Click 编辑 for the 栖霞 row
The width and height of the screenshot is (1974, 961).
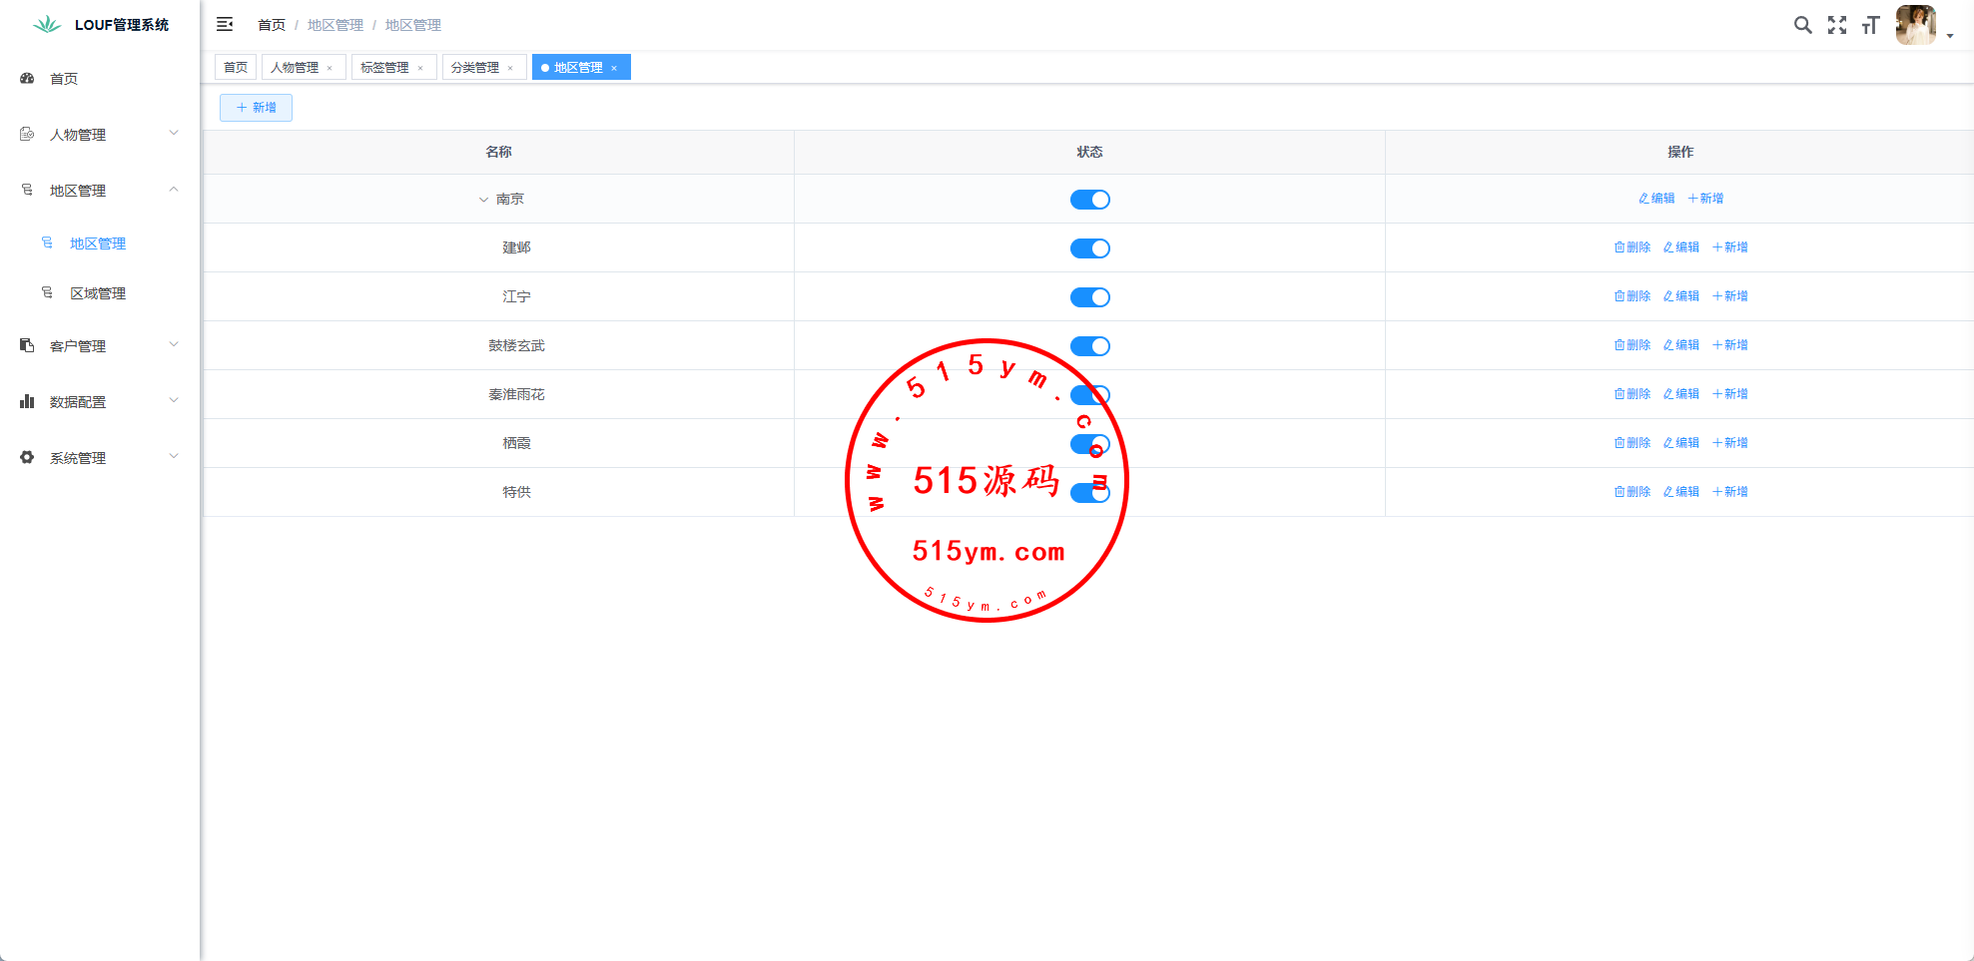tap(1681, 443)
